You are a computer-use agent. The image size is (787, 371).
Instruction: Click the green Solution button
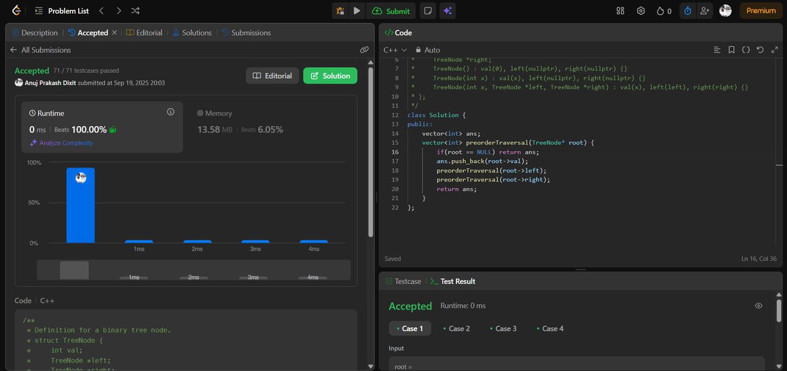[x=330, y=76]
